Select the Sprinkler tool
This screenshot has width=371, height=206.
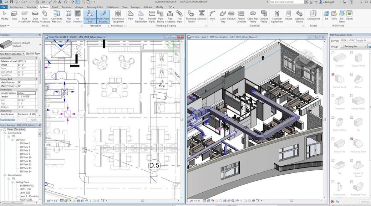coord(202,16)
